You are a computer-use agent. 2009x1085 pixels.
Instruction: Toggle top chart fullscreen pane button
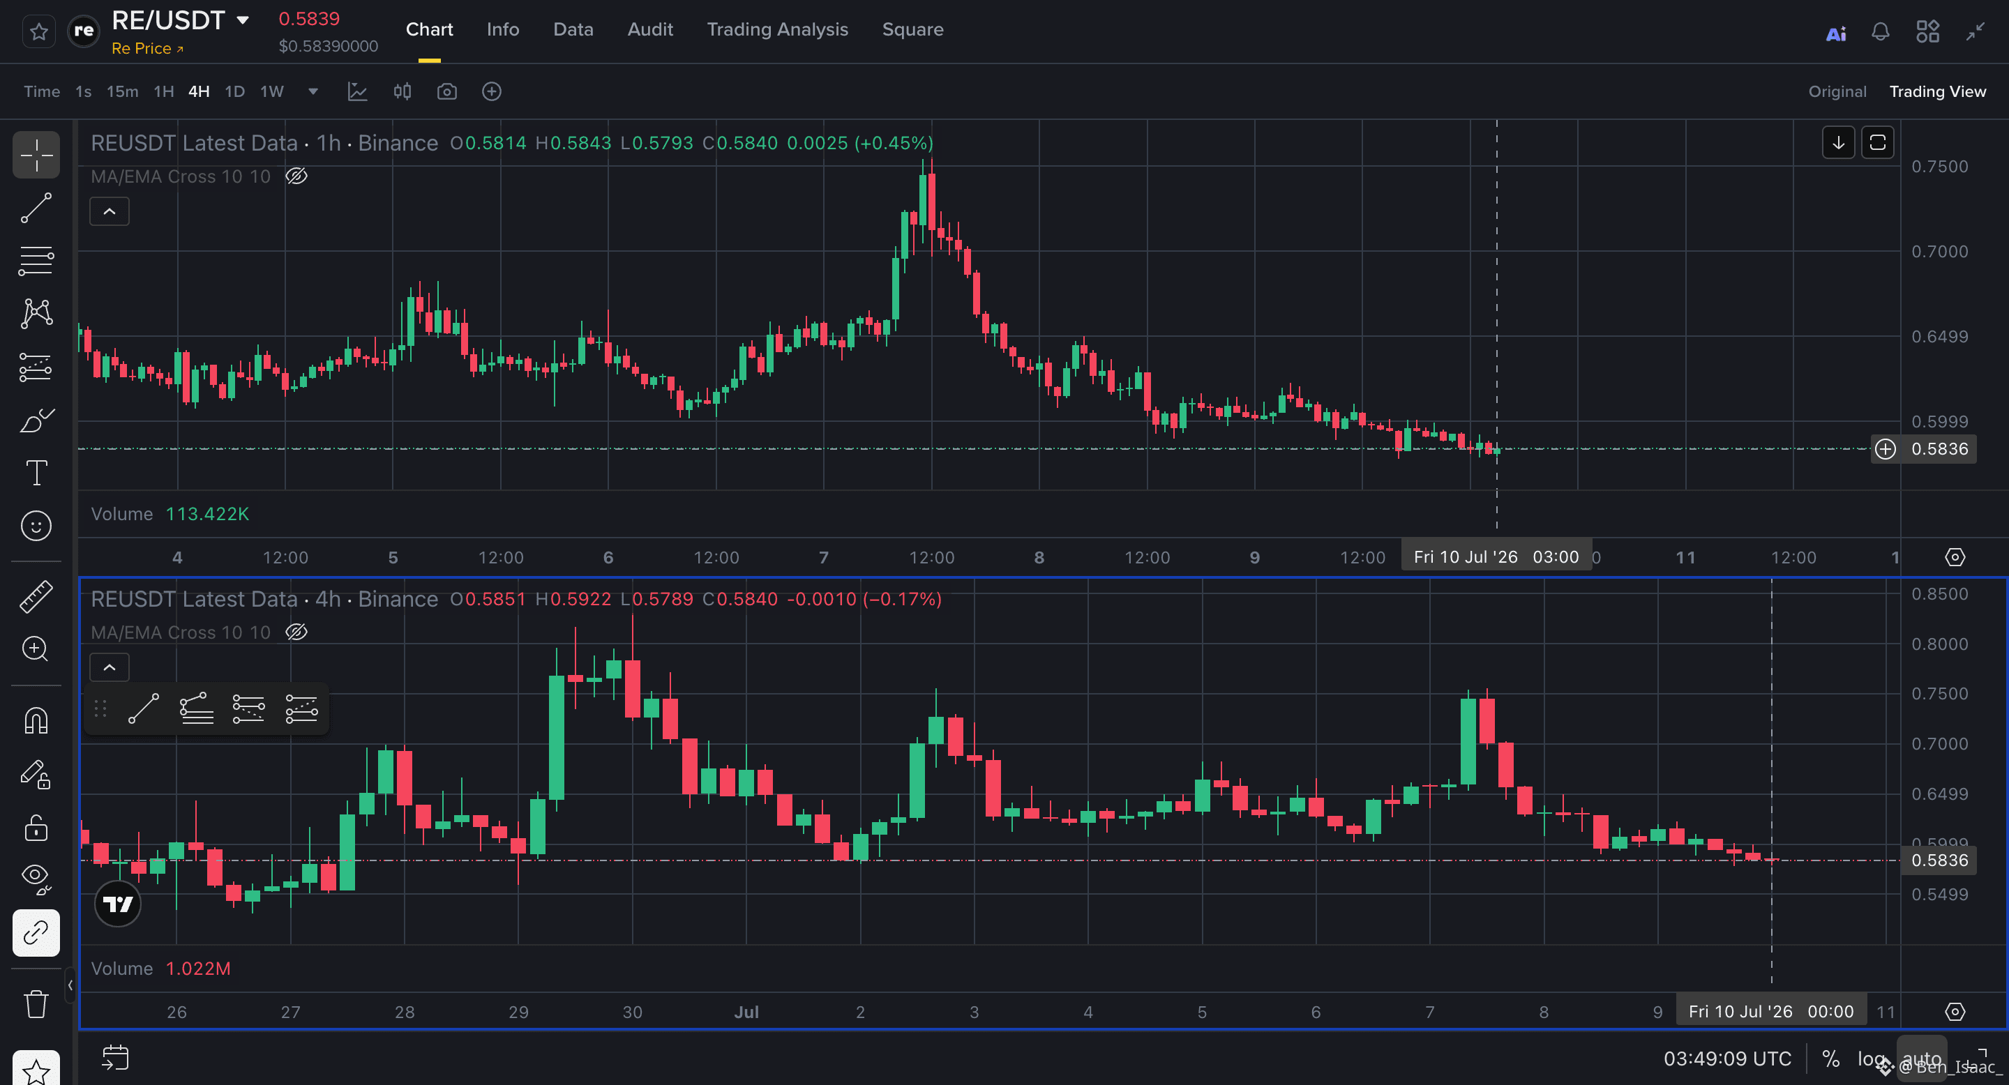pos(1878,143)
